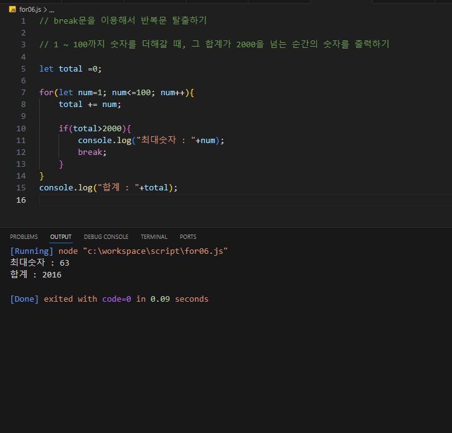Screen dimensions: 452x433
Task: Click line number 16 in the gutter
Action: (x=21, y=200)
